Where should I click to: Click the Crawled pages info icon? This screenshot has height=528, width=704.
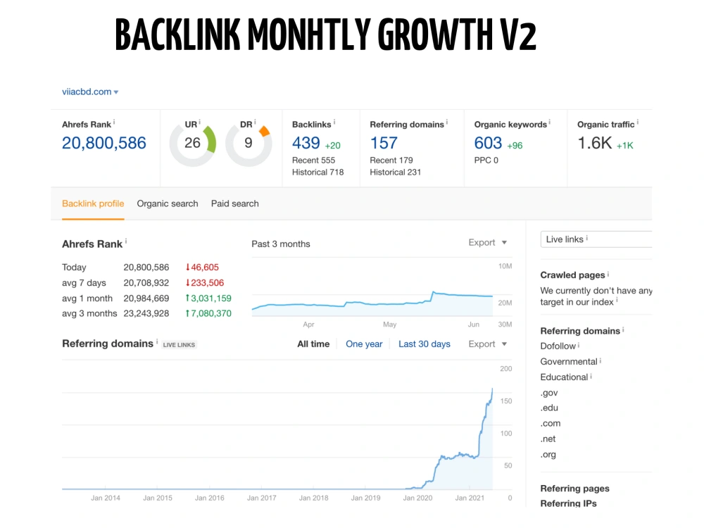[x=608, y=274]
